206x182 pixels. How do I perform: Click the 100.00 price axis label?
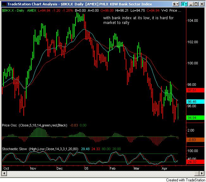pos(192,63)
